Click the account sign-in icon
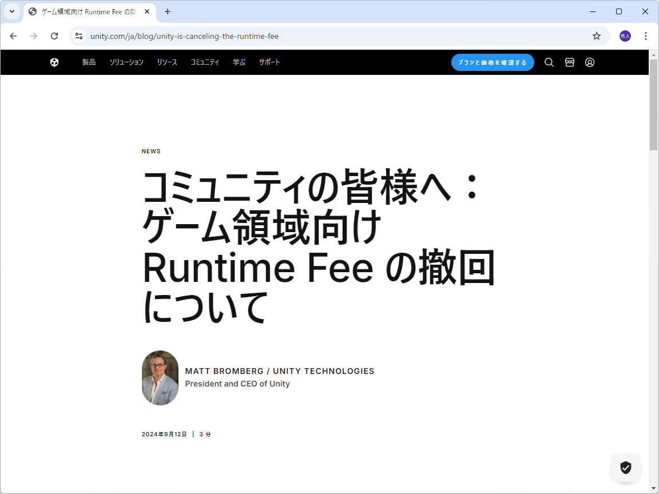 [590, 62]
